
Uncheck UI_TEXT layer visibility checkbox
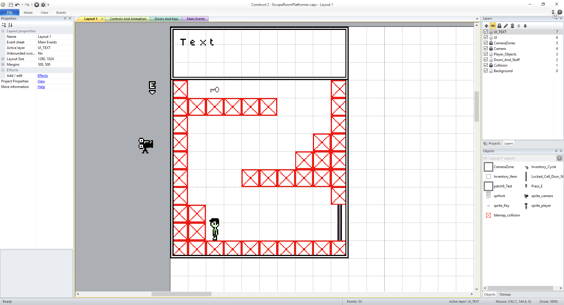coord(486,32)
